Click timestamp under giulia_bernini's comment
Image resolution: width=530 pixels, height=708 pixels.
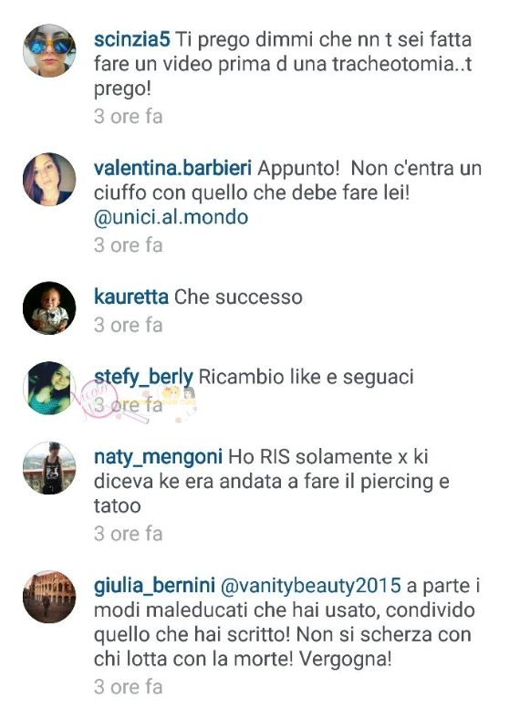129,687
